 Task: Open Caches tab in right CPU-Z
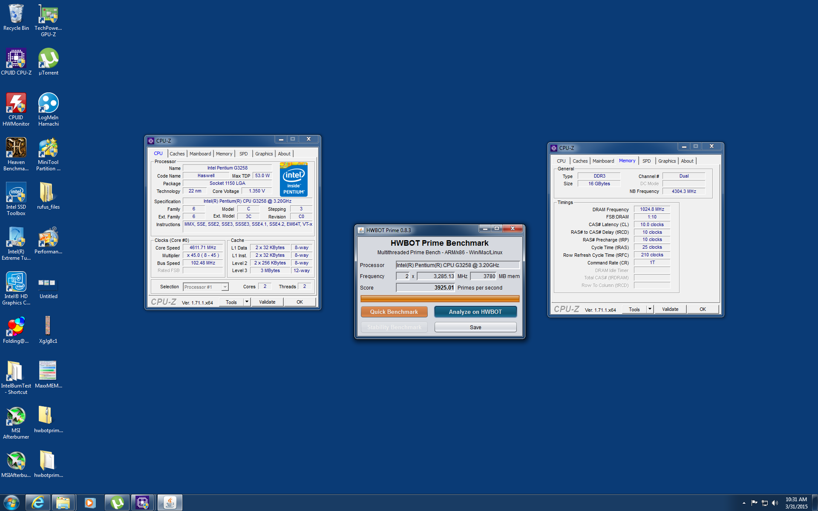580,161
